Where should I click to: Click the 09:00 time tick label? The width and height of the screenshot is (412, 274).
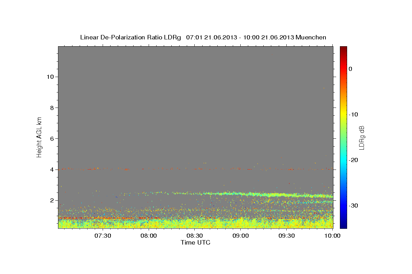(x=241, y=236)
